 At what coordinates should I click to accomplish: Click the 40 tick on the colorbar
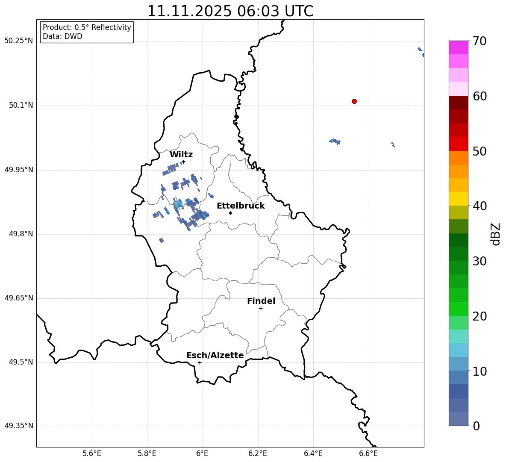(480, 206)
